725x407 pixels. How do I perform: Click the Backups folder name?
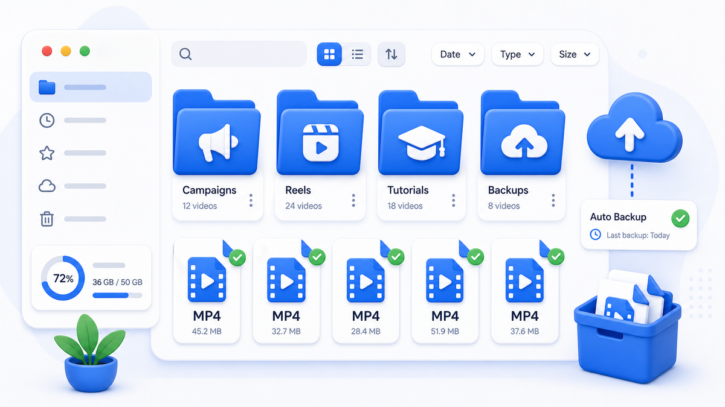(508, 191)
